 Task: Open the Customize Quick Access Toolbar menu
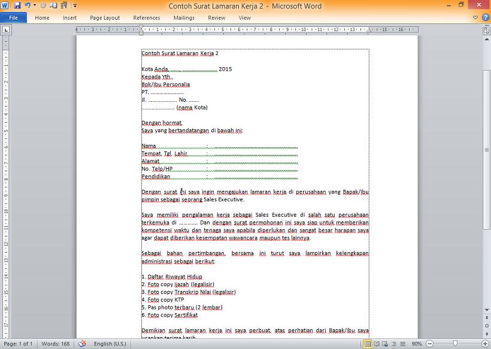[75, 5]
